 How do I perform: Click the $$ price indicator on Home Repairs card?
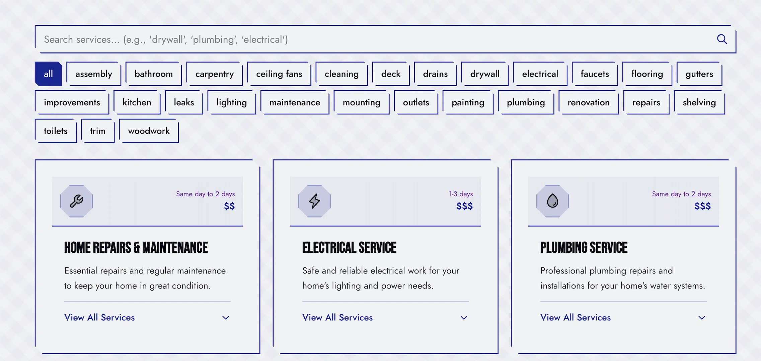pos(230,207)
